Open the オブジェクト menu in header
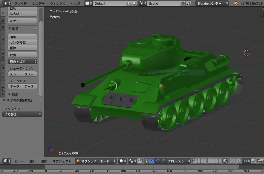The height and width of the screenshot is (174, 264). [x=62, y=161]
